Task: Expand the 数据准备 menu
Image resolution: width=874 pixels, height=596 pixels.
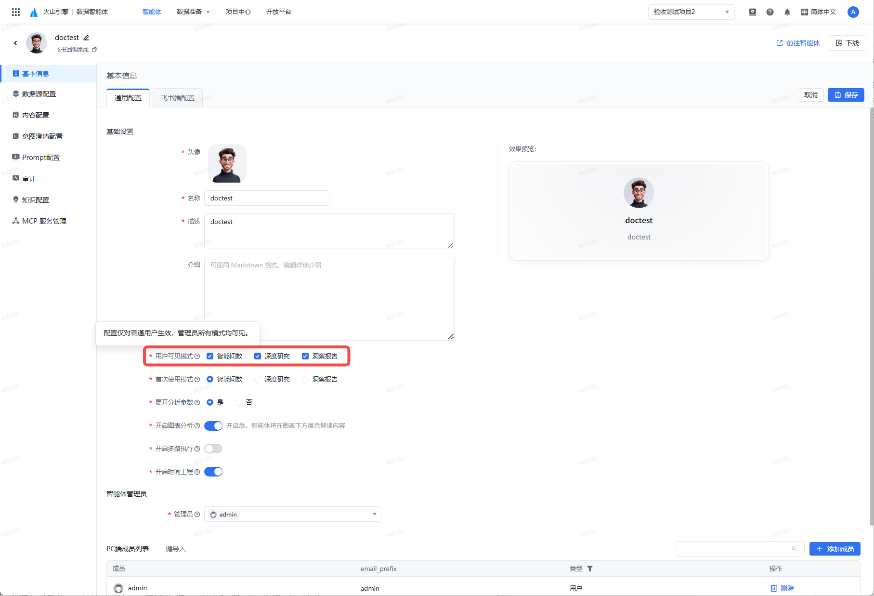Action: [193, 12]
